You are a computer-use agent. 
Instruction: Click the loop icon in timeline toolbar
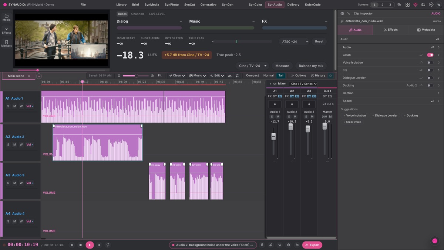click(x=237, y=76)
